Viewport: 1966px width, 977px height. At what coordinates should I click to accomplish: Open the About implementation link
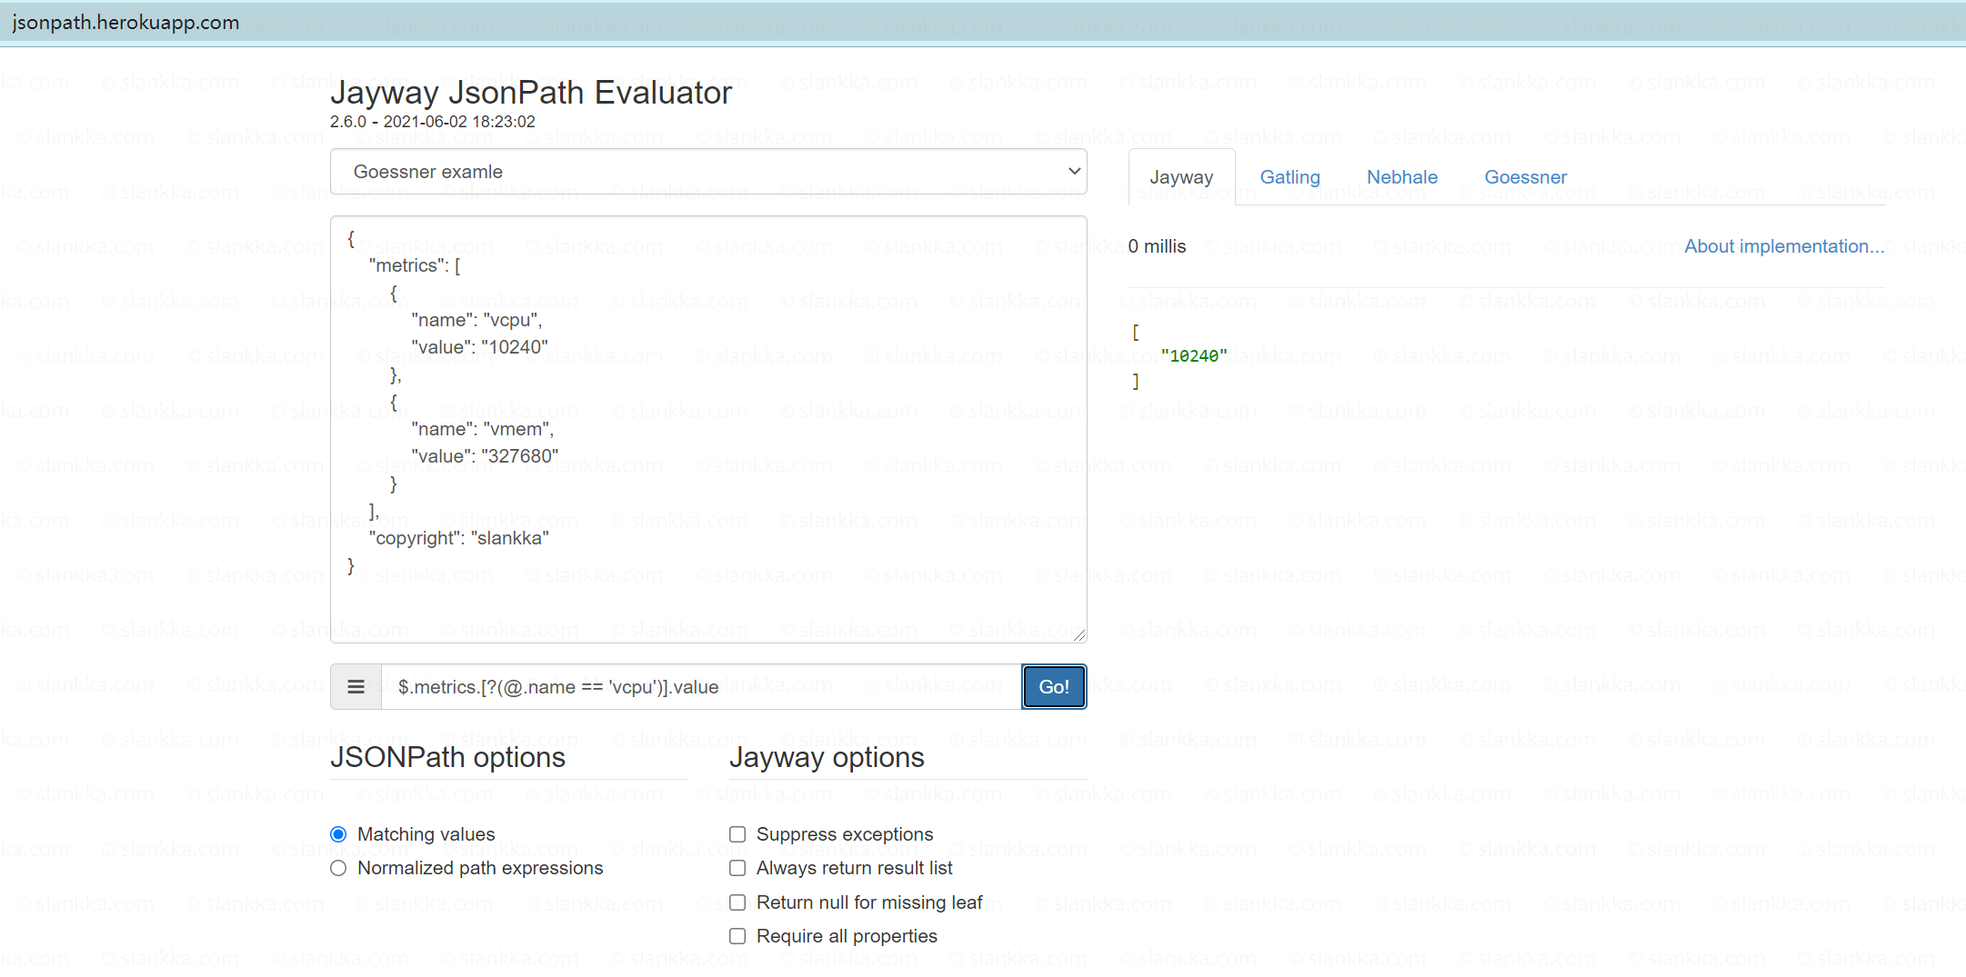[x=1784, y=246]
